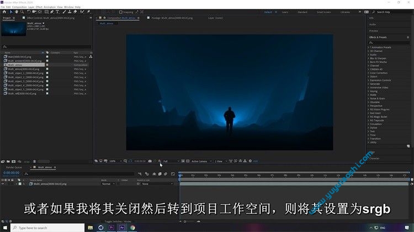The width and height of the screenshot is (414, 232).
Task: Switch to the Learn workspace
Action: coord(285,12)
